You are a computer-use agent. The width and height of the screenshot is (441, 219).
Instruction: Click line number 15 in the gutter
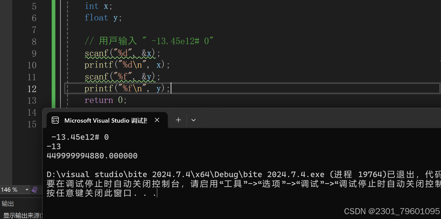(32, 124)
